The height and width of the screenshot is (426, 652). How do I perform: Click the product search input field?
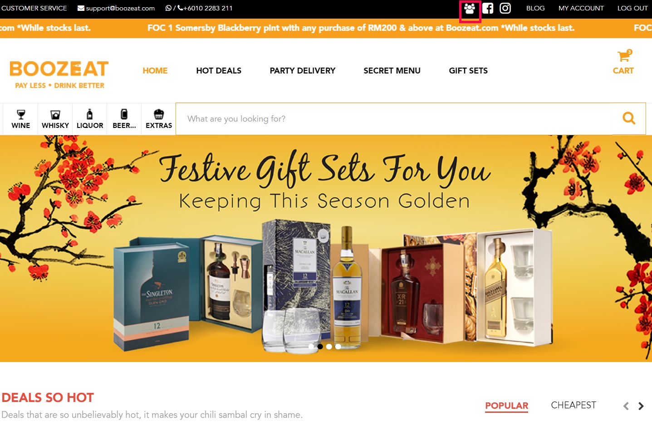click(394, 119)
